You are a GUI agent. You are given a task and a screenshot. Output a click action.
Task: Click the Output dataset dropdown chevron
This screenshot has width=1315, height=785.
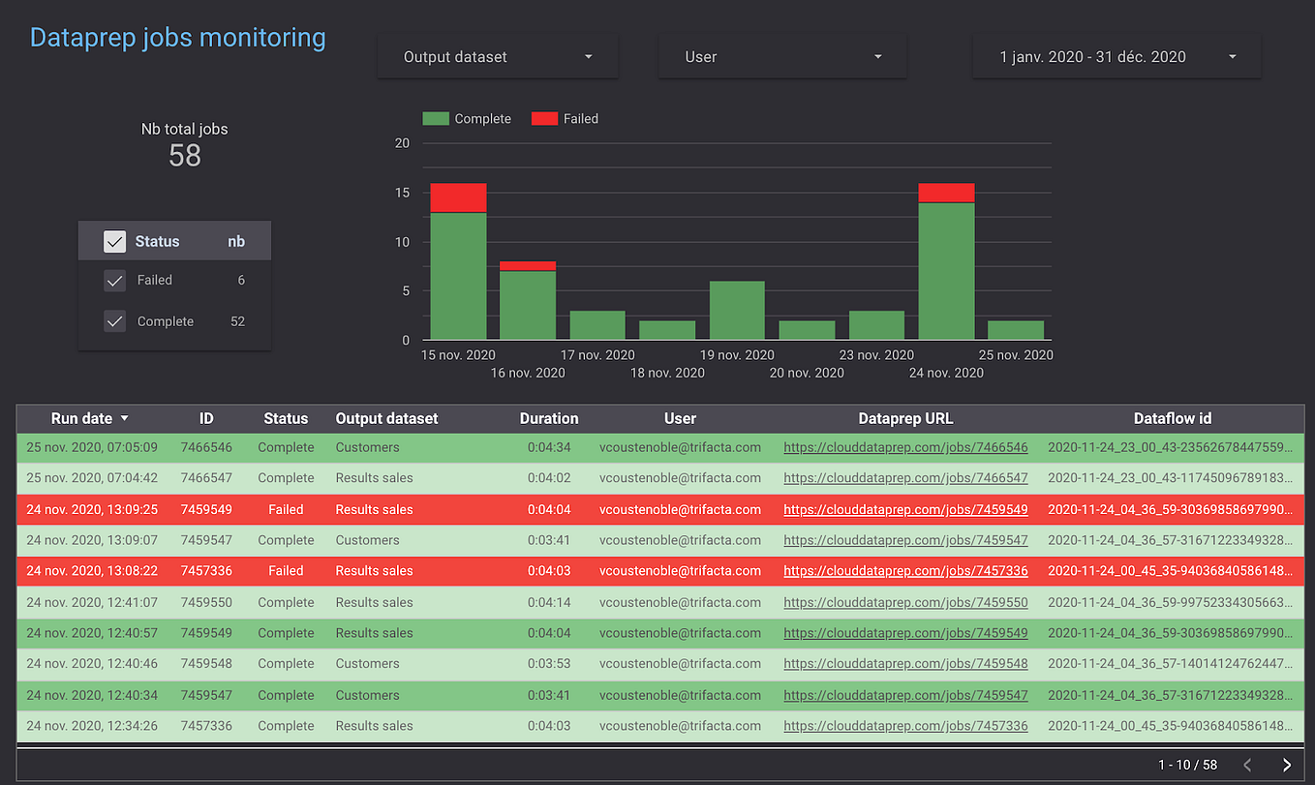[x=588, y=57]
